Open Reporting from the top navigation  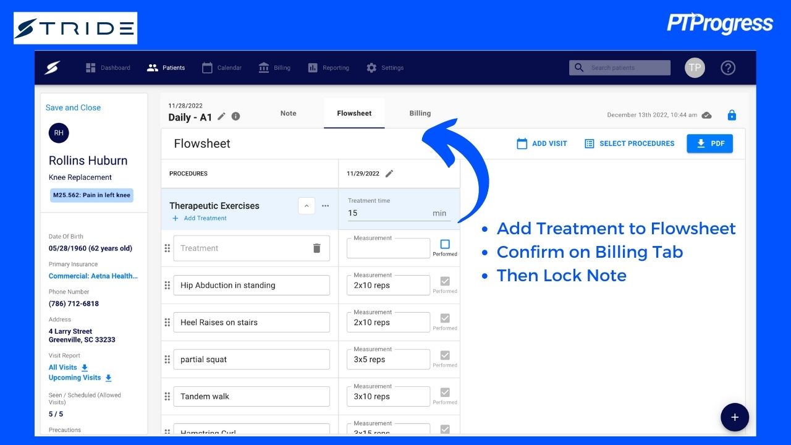[328, 68]
